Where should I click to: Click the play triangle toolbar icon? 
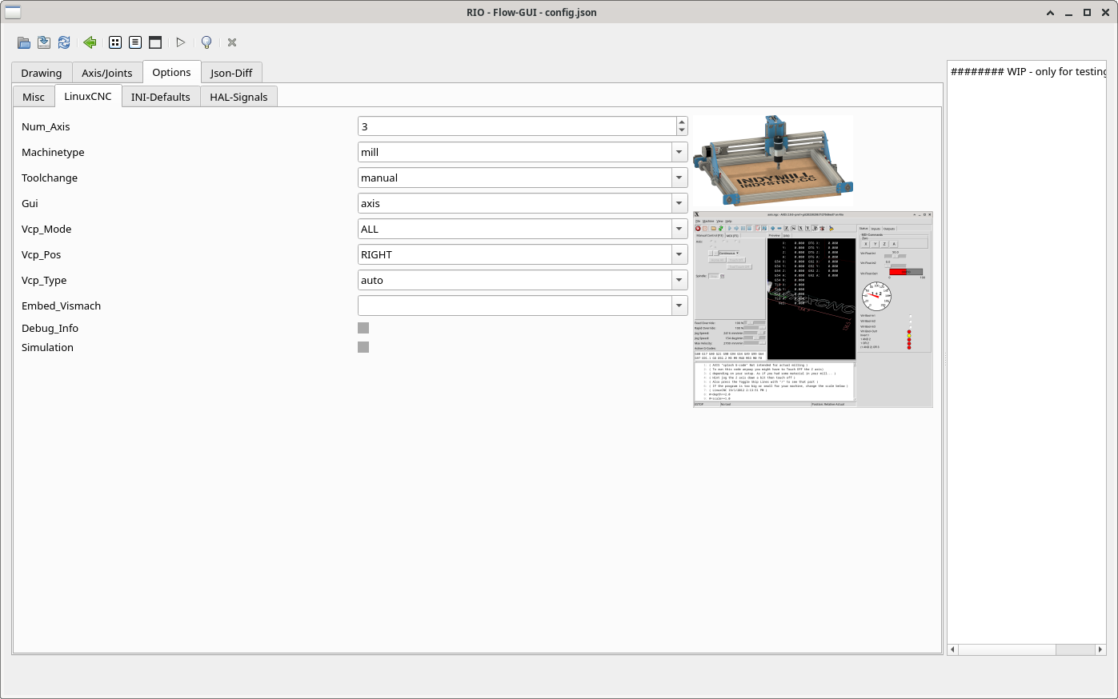[x=181, y=42]
